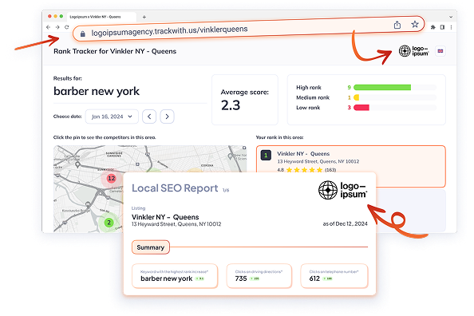The height and width of the screenshot is (316, 474).
Task: Go to the next date with right chevron
Action: point(167,117)
